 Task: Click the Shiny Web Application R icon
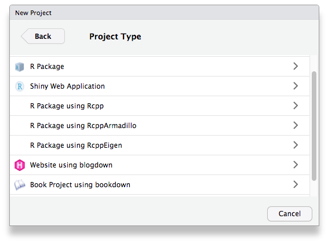20,86
